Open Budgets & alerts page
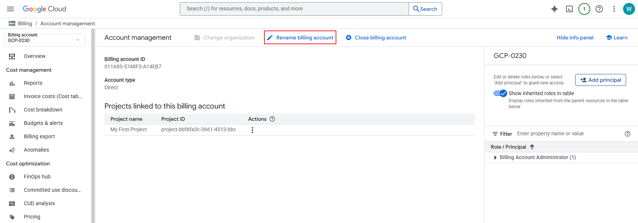Screen dimensions: 638x223 point(43,123)
